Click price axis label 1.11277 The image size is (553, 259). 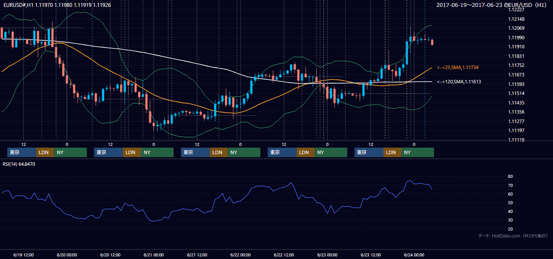(x=517, y=121)
